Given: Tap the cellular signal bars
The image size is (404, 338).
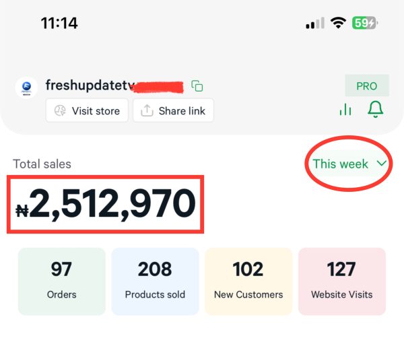Looking at the screenshot, I should tap(314, 24).
